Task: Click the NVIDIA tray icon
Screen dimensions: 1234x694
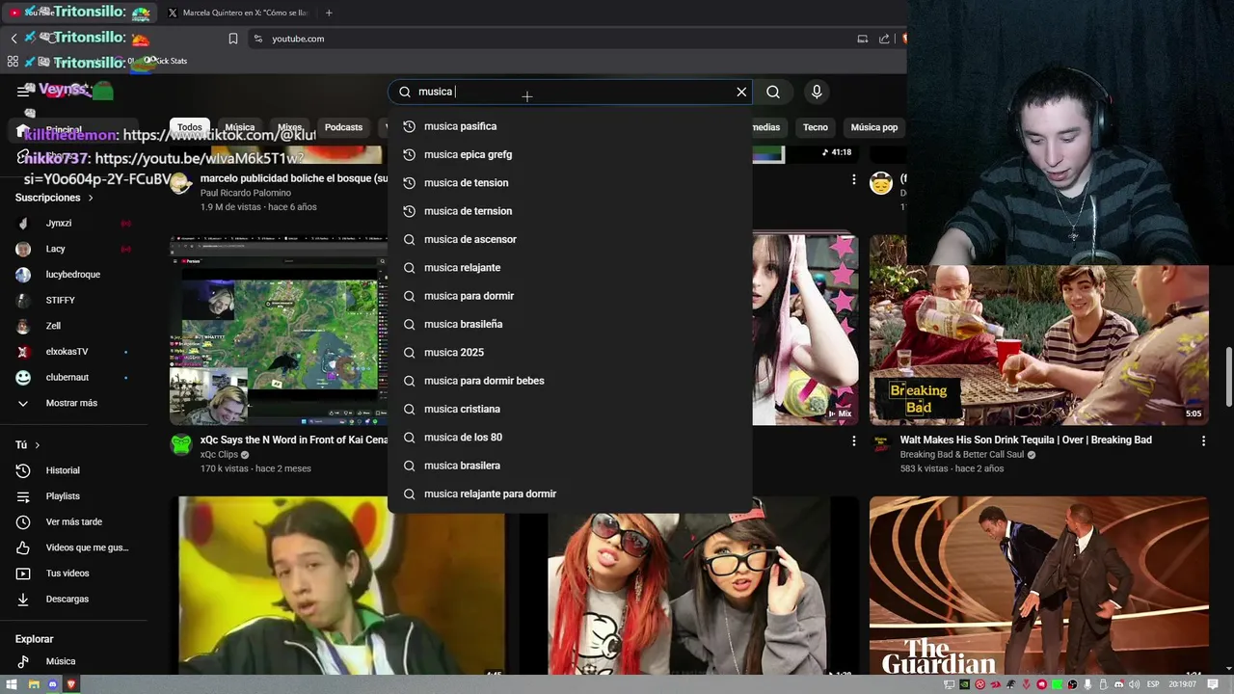Action: click(x=965, y=684)
